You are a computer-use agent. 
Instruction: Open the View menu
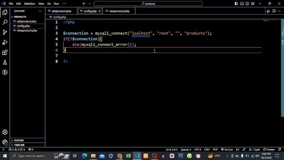click(x=41, y=4)
